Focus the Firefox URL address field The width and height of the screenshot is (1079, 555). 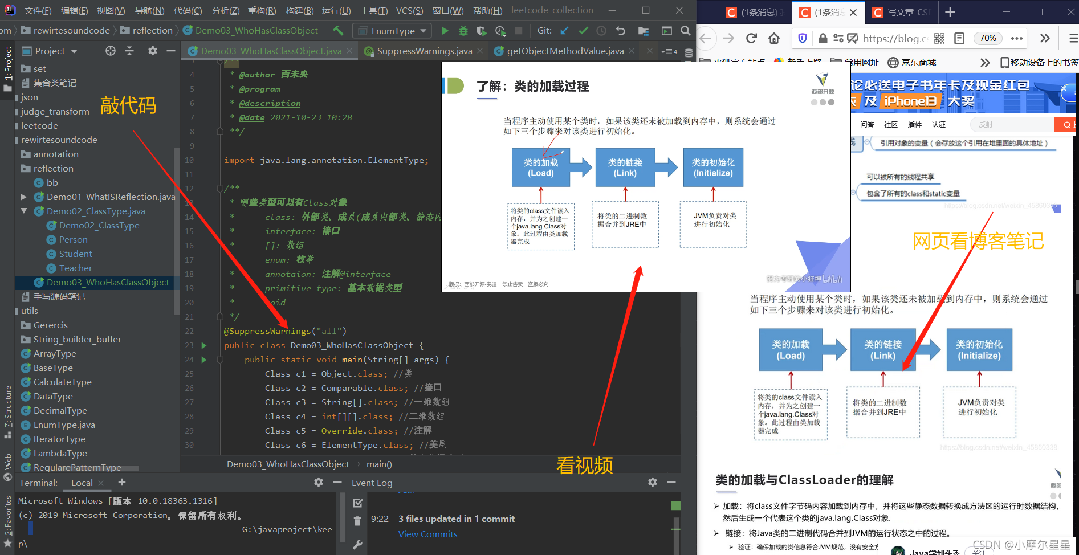pyautogui.click(x=895, y=38)
